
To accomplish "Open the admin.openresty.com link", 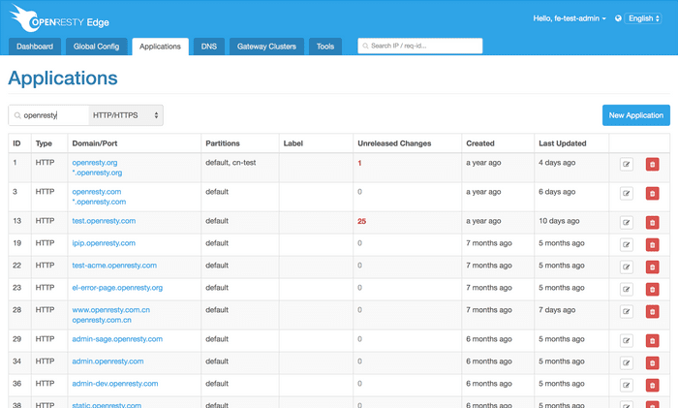I will tap(108, 361).
